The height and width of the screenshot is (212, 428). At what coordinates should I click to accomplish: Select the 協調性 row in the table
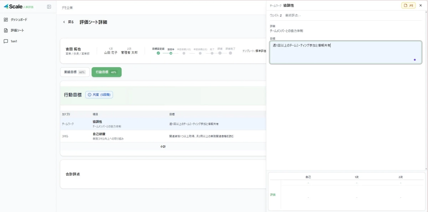(163, 124)
